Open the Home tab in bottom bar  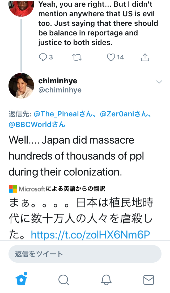21,279
